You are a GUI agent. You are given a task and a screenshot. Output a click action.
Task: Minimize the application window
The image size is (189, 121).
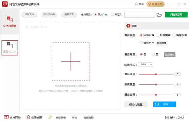coord(174,4)
